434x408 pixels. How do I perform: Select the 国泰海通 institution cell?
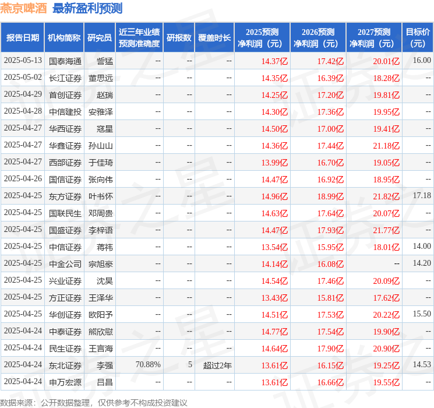point(65,61)
